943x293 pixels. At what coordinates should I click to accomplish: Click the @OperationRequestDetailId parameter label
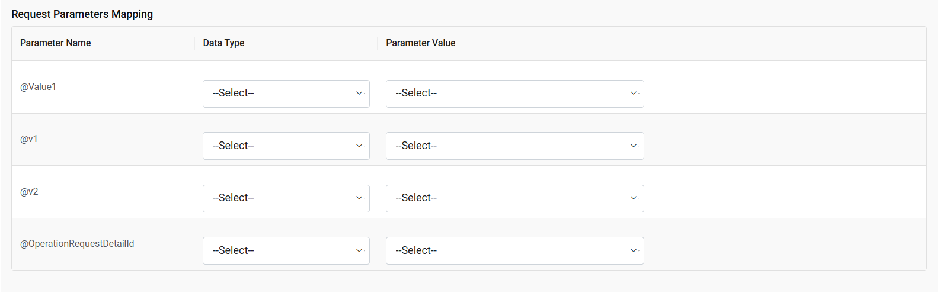tap(77, 244)
